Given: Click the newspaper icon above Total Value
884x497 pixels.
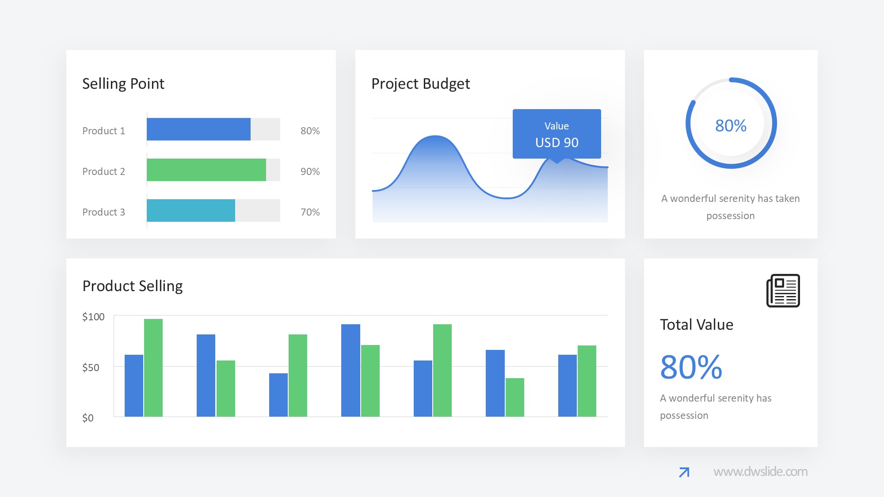Looking at the screenshot, I should pos(783,291).
